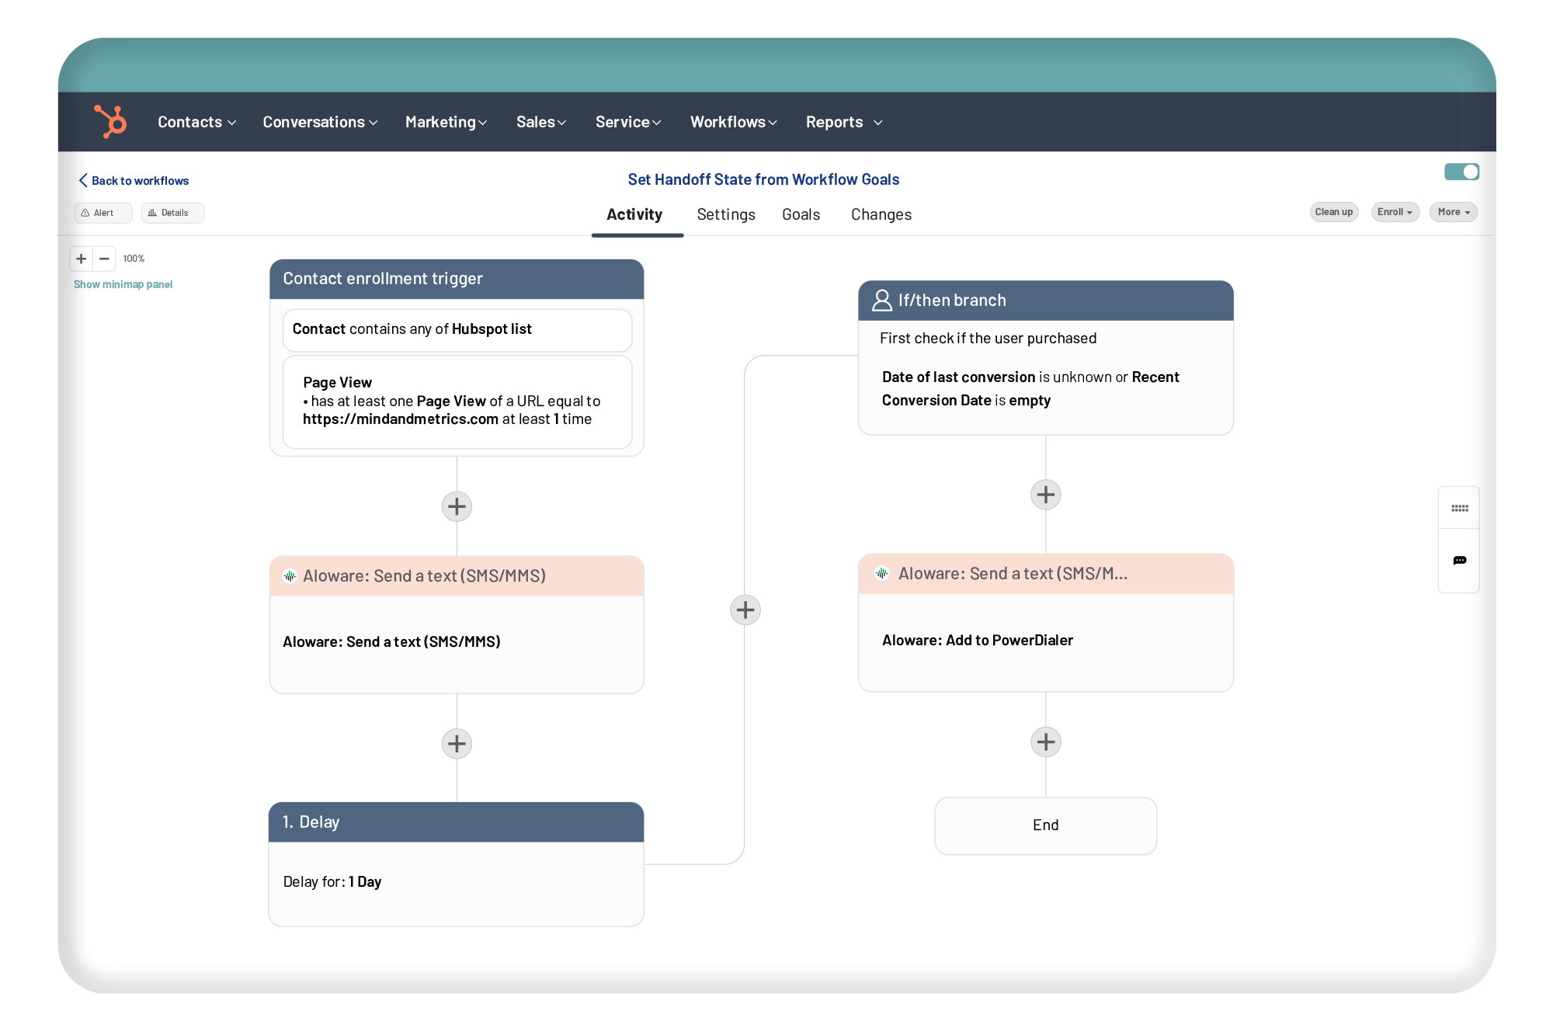Click the plus icon above the End step
Screen dimensions: 1553x1032
tap(1046, 742)
